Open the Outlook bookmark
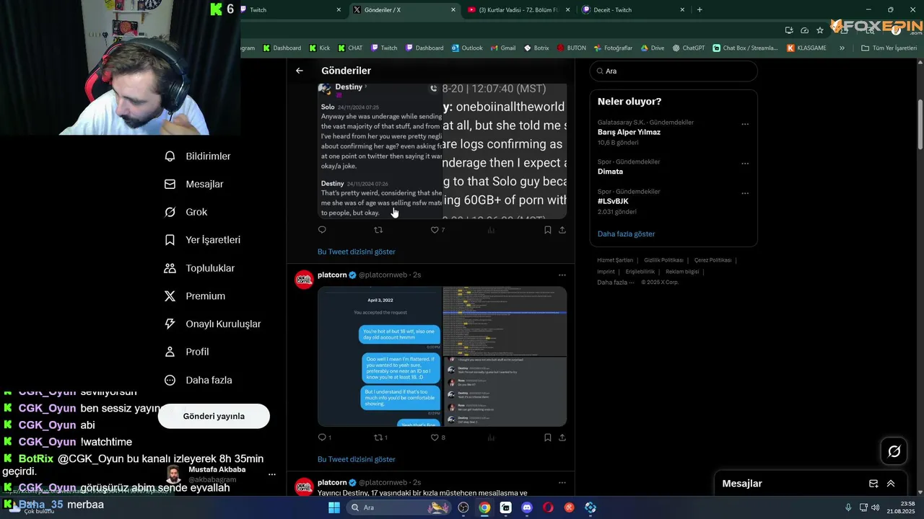924x519 pixels. [467, 48]
